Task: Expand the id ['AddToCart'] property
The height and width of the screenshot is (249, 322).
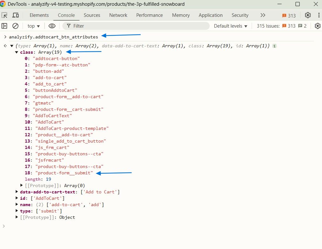Action: point(17,198)
